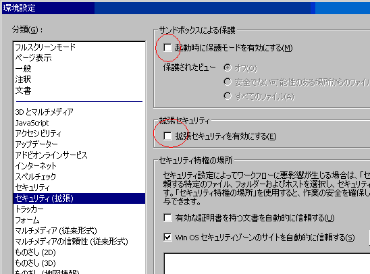Select フルスクリーンモード category
Viewport: 370px width, 274px height.
(79, 47)
